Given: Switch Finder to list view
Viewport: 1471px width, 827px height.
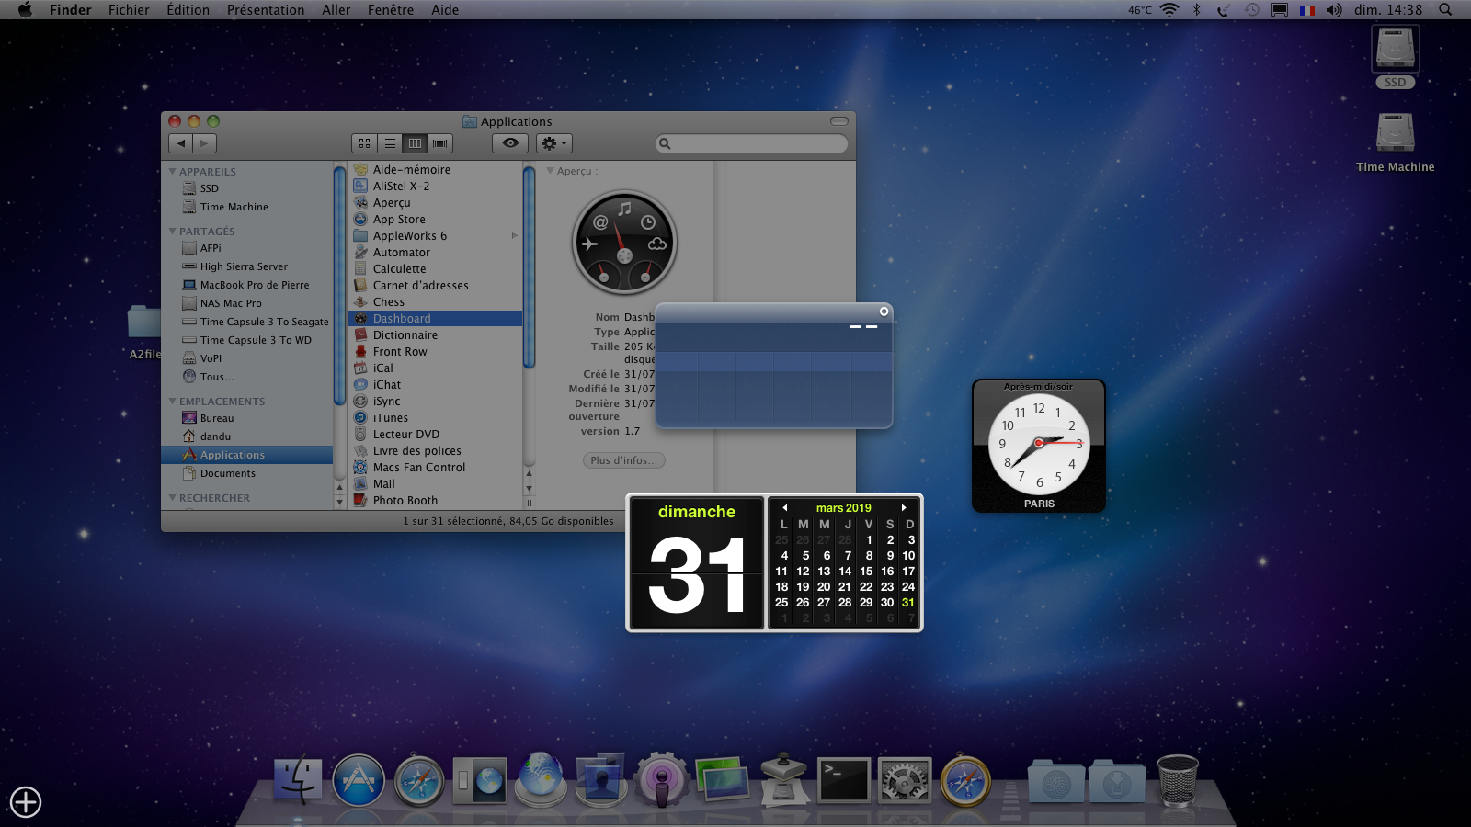Looking at the screenshot, I should coord(390,143).
